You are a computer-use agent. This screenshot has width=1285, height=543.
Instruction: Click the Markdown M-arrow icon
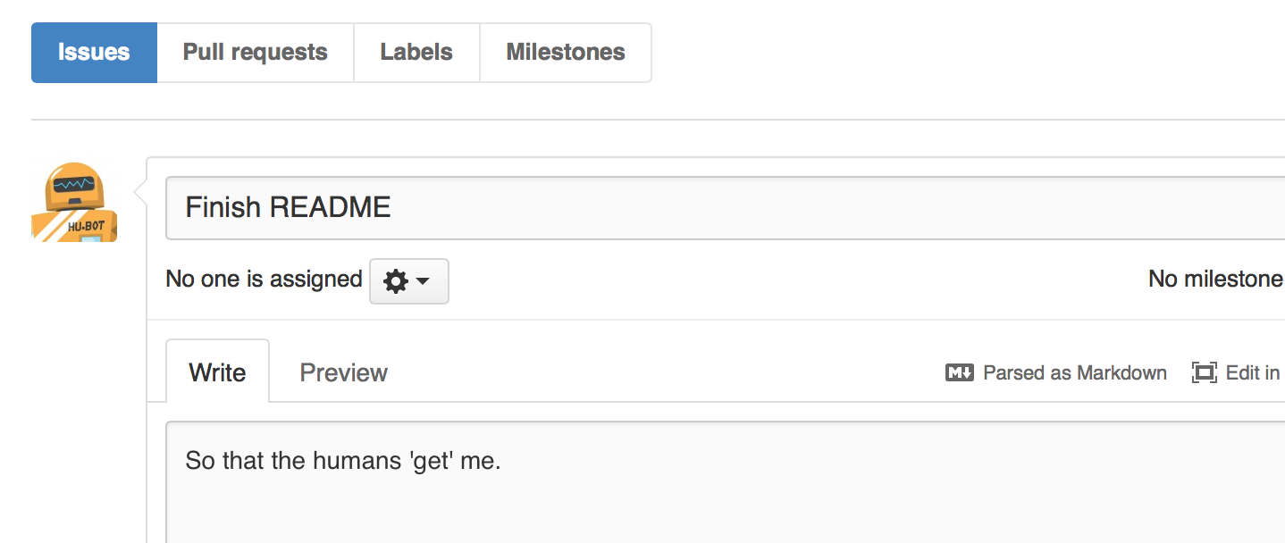959,372
